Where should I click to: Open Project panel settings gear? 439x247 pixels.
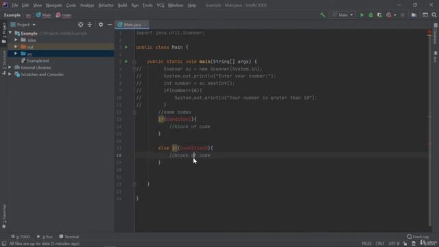pos(101,25)
